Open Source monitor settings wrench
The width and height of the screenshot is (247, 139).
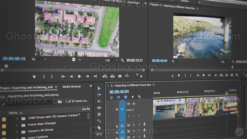point(122,60)
